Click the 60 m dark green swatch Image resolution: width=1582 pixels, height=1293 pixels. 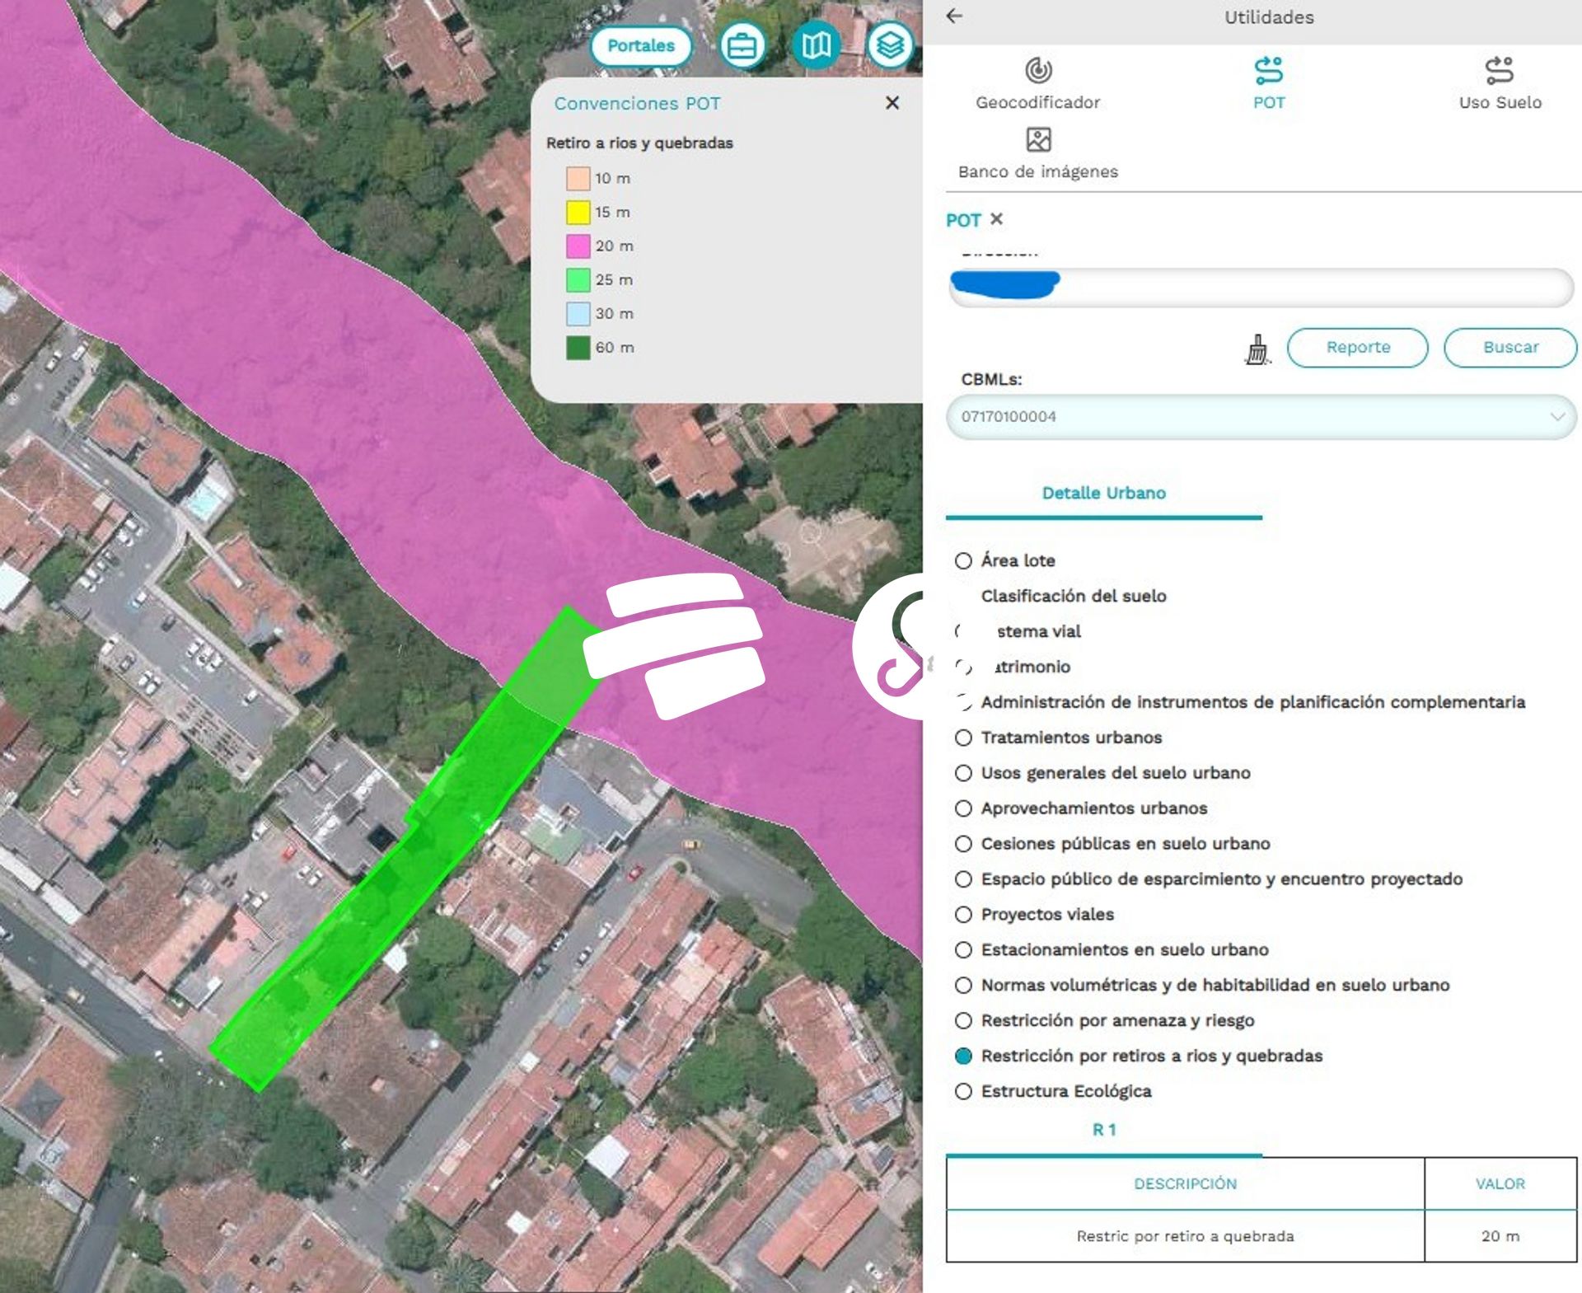[x=578, y=348]
